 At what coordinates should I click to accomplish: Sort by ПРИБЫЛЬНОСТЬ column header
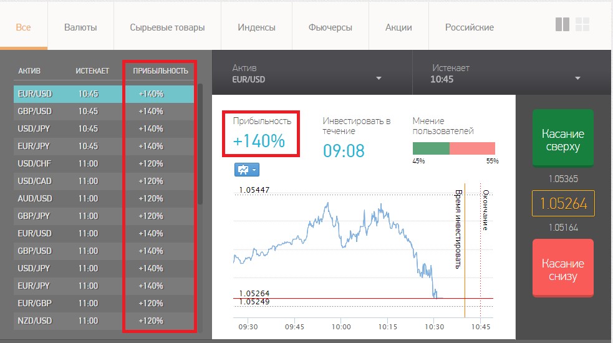pyautogui.click(x=160, y=71)
